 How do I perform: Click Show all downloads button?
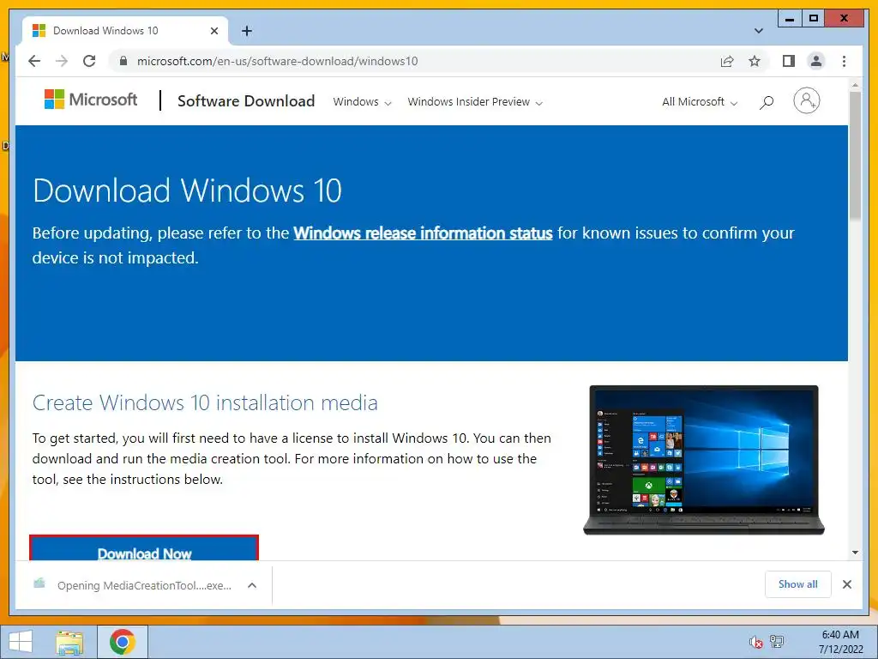click(x=798, y=584)
